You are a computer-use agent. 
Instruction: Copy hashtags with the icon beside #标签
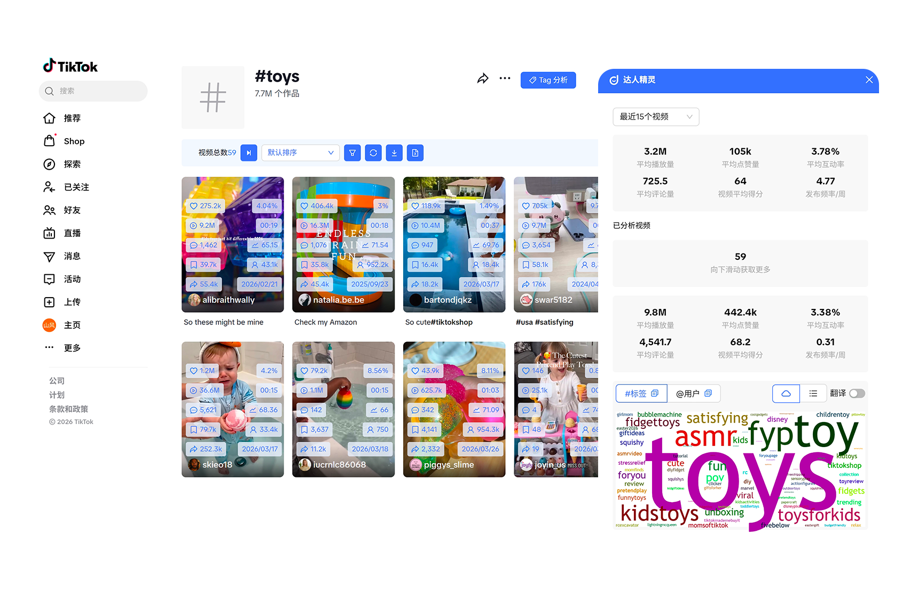click(x=655, y=393)
